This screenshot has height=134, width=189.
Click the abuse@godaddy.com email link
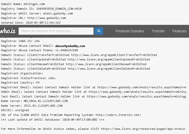point(70,46)
